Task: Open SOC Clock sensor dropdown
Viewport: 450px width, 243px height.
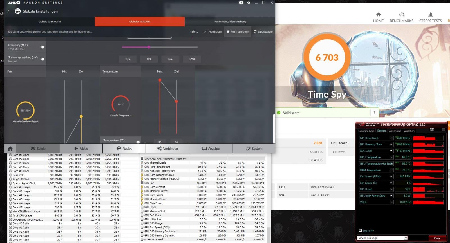Action: [x=391, y=151]
